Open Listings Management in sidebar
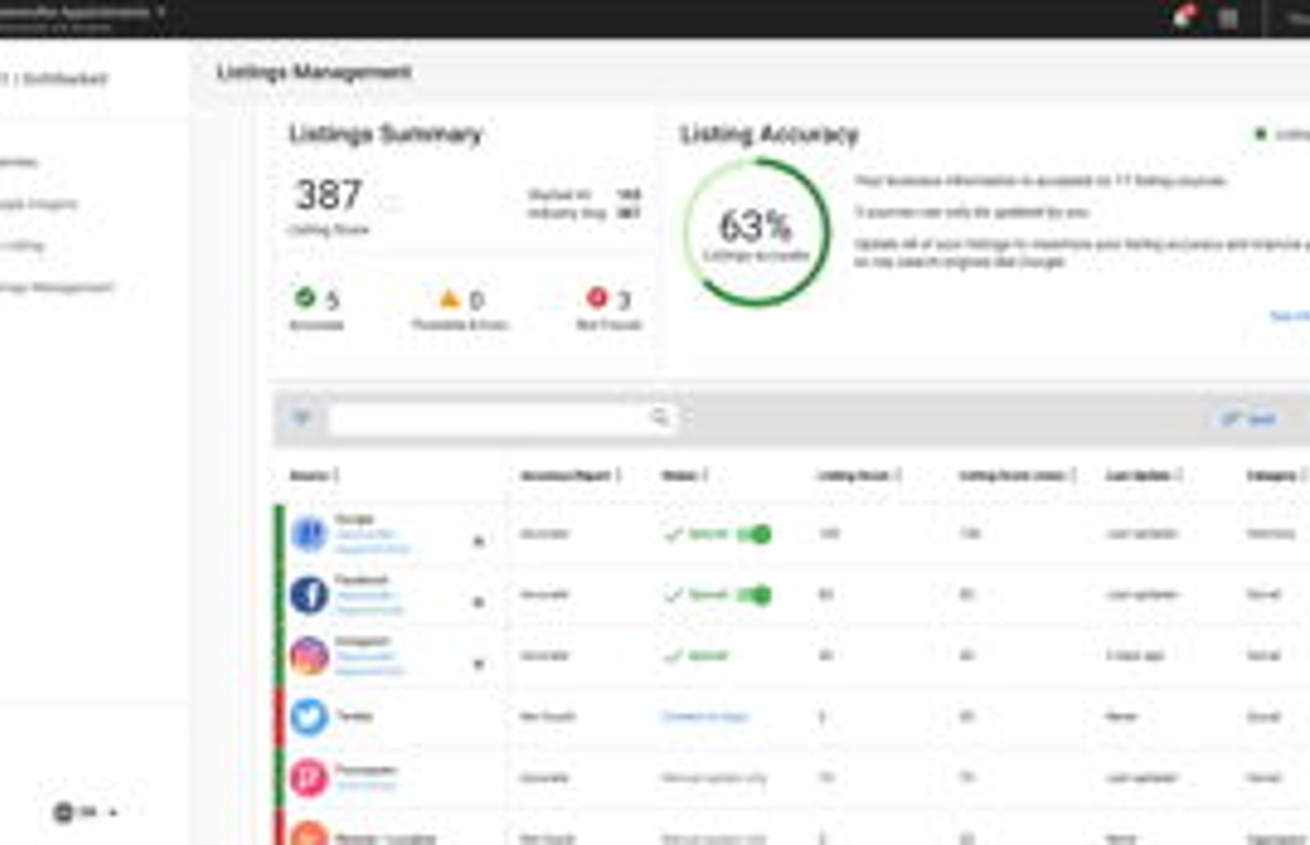Screen dimensions: 1310x845 click(56, 287)
